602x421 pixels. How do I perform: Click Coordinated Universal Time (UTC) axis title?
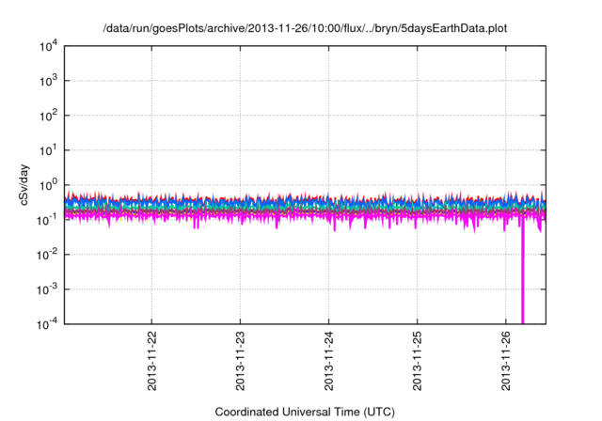305,412
